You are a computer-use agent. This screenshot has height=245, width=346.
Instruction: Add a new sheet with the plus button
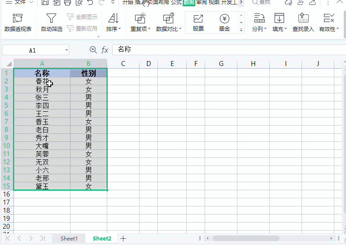123,238
